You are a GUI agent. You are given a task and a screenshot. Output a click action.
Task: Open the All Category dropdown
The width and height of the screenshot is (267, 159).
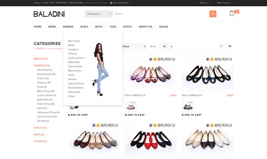coord(99,14)
